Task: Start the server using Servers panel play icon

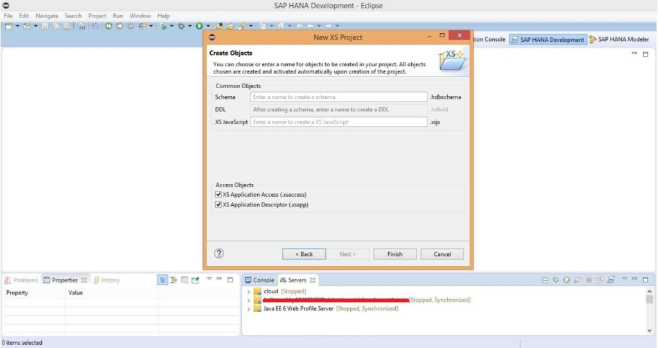Action: point(567,280)
